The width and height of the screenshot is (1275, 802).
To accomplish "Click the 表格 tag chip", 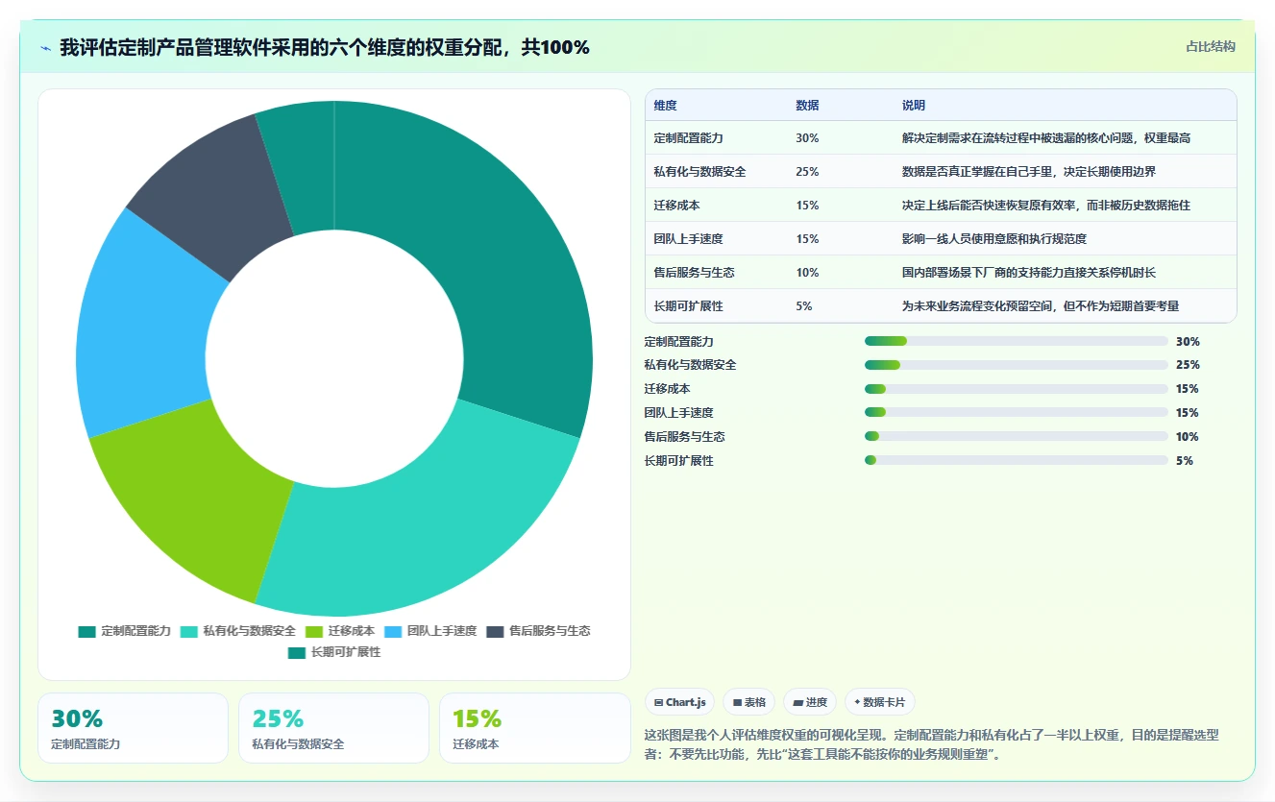I will [x=749, y=702].
